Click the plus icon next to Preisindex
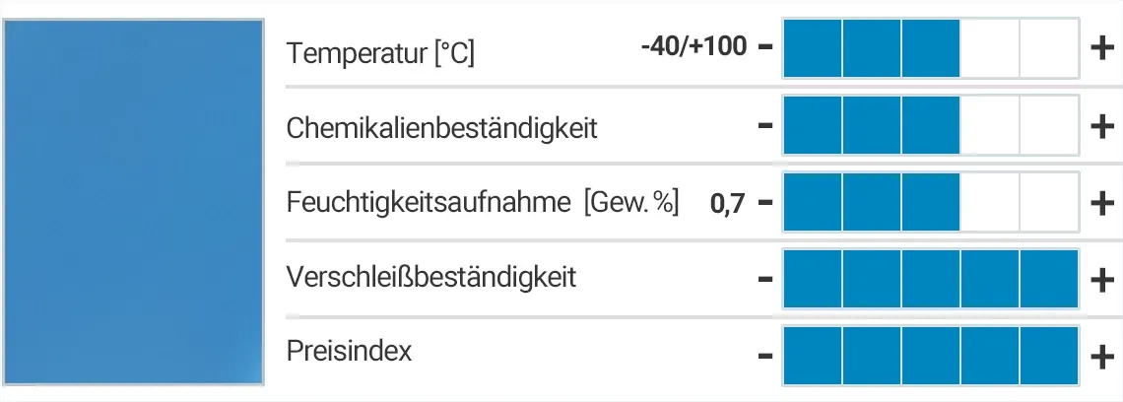 tap(1102, 356)
